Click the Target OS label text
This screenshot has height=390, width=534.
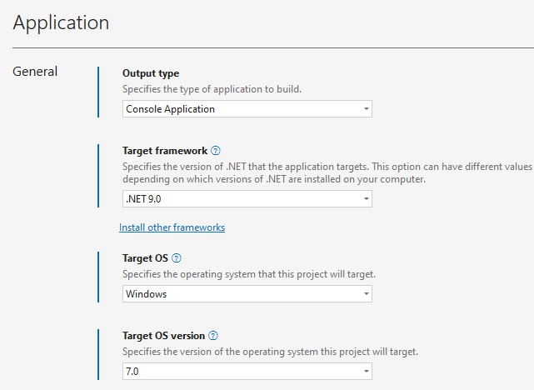tap(146, 258)
